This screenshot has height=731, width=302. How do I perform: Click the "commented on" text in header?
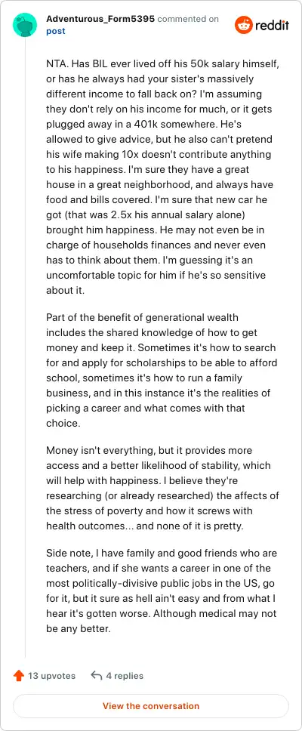pyautogui.click(x=188, y=19)
